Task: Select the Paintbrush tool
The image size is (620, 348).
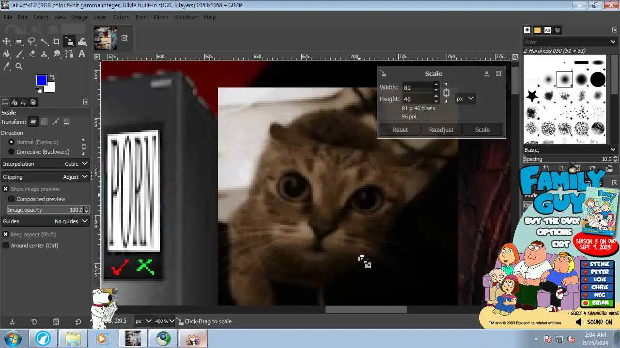Action: [x=19, y=54]
